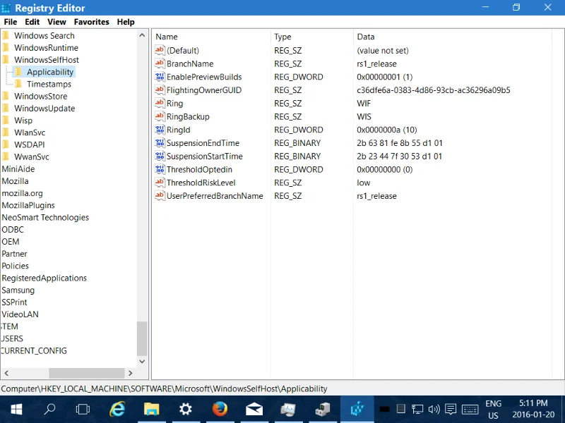Image resolution: width=565 pixels, height=423 pixels.
Task: Switch ENG US input language indicator
Action: point(493,409)
